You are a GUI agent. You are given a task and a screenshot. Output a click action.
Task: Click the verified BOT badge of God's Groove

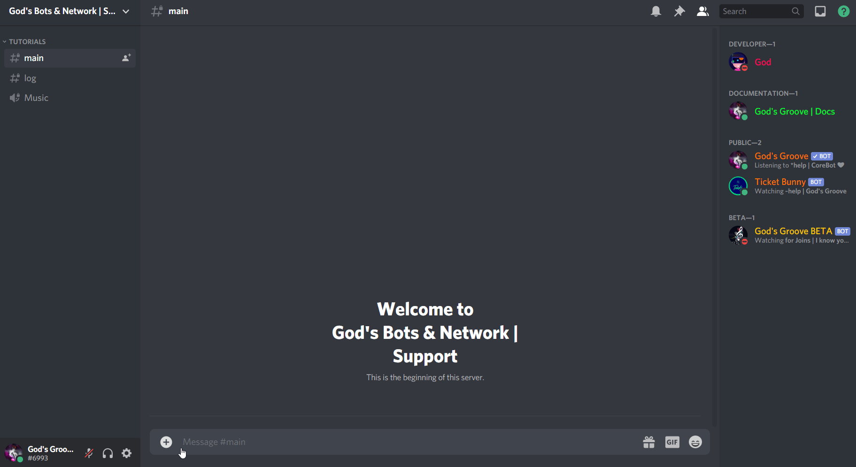pos(822,156)
